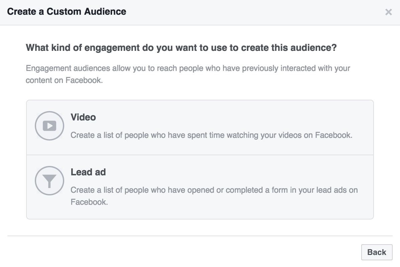
Task: Click the engagement question heading
Action: (x=181, y=48)
